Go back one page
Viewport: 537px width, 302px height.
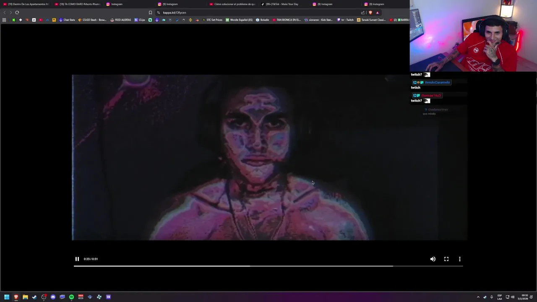point(5,13)
